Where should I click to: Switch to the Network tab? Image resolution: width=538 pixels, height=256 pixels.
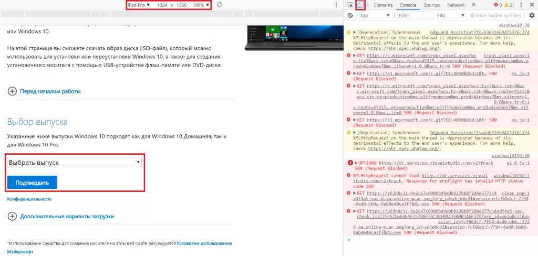pos(456,5)
